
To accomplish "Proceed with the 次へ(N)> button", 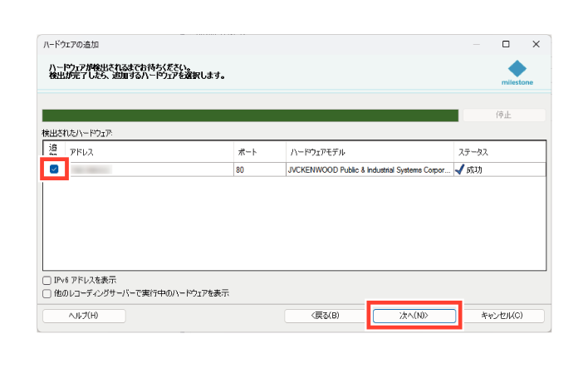I will (414, 316).
